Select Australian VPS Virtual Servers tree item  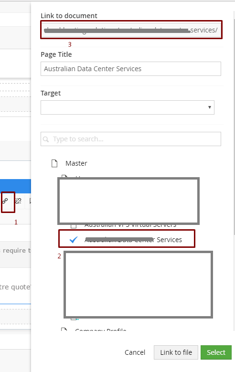[130, 226]
